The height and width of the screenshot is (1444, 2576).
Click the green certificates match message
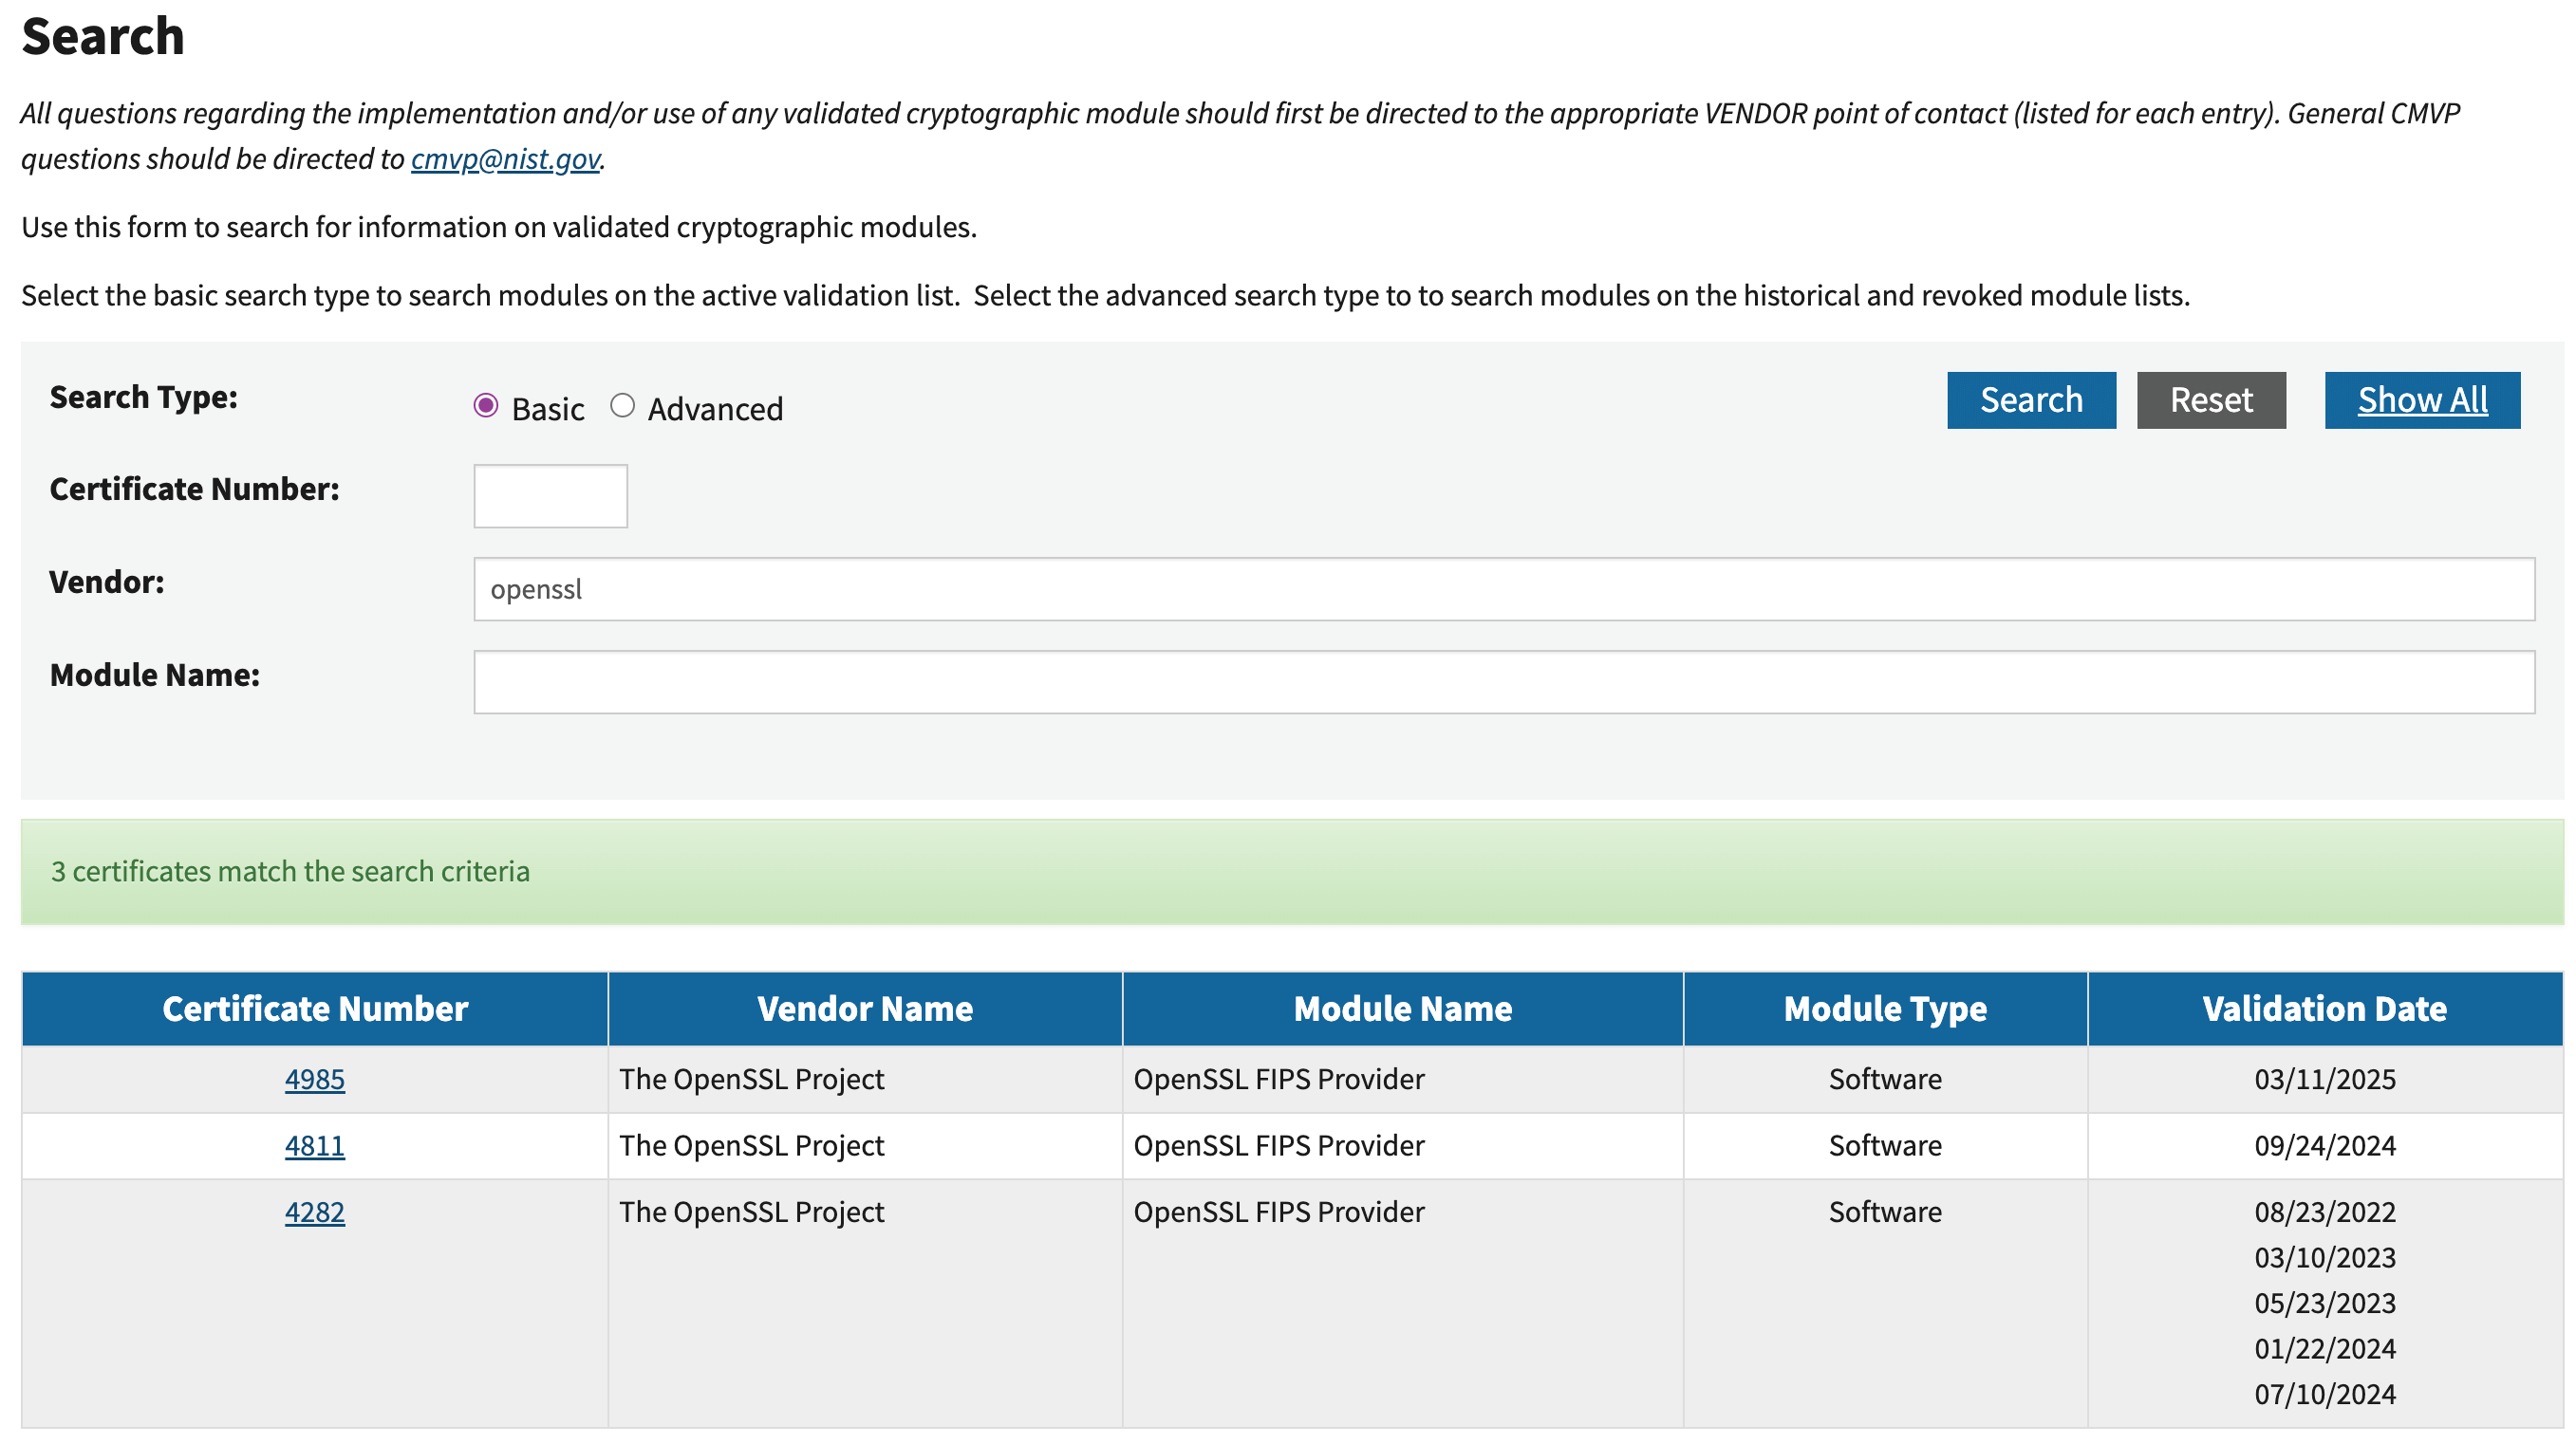[x=290, y=871]
